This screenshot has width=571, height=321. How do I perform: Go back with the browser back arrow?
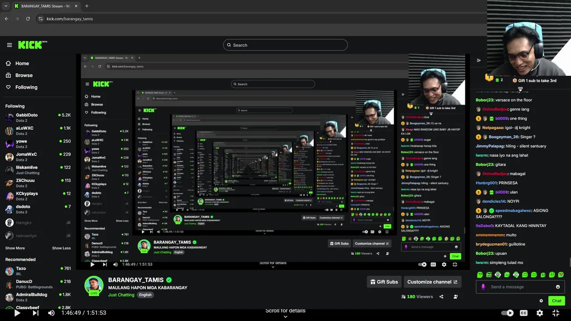coord(6,19)
